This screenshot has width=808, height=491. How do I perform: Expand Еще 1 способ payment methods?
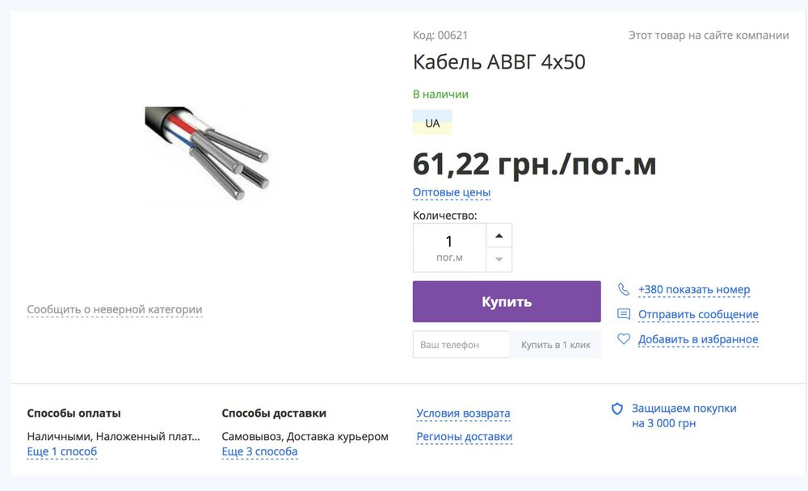click(x=62, y=451)
